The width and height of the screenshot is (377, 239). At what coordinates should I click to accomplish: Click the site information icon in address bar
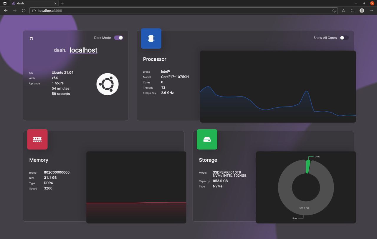[34, 11]
